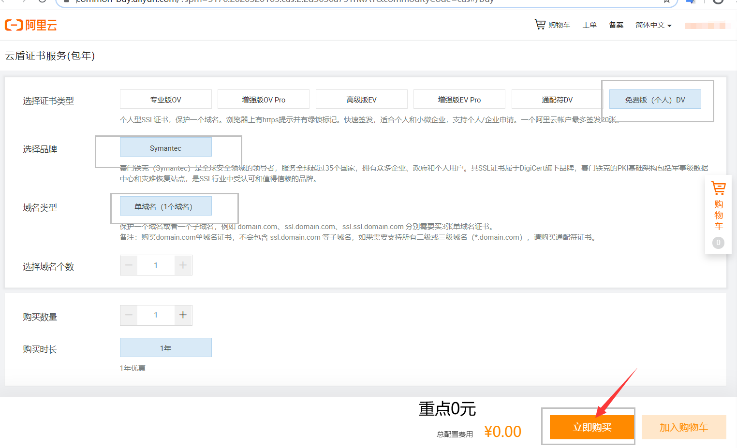This screenshot has width=737, height=448.
Task: Decrease the 选择域名个数 count
Action: tap(129, 265)
